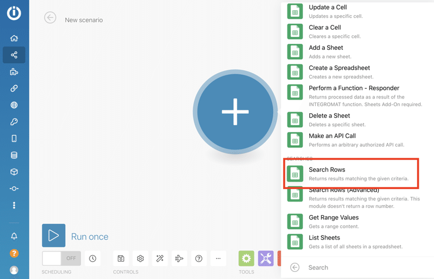Open Scenarios share icon in sidebar

tap(14, 55)
